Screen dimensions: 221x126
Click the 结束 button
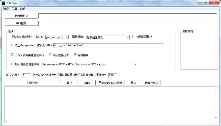134,83
